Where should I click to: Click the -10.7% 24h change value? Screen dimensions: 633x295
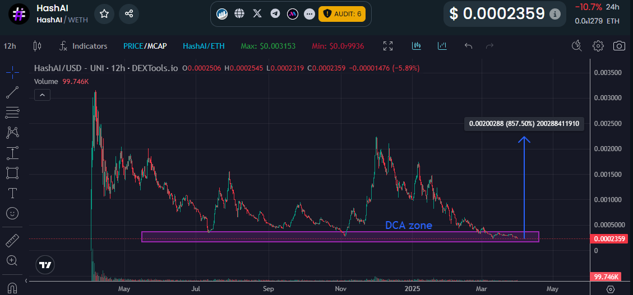click(x=589, y=7)
